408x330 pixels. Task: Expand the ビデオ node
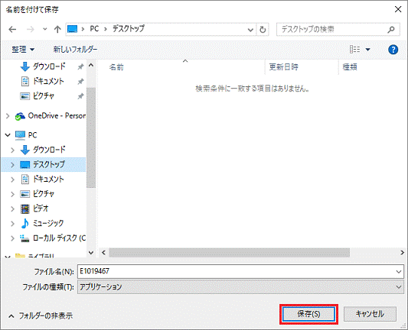pyautogui.click(x=12, y=209)
